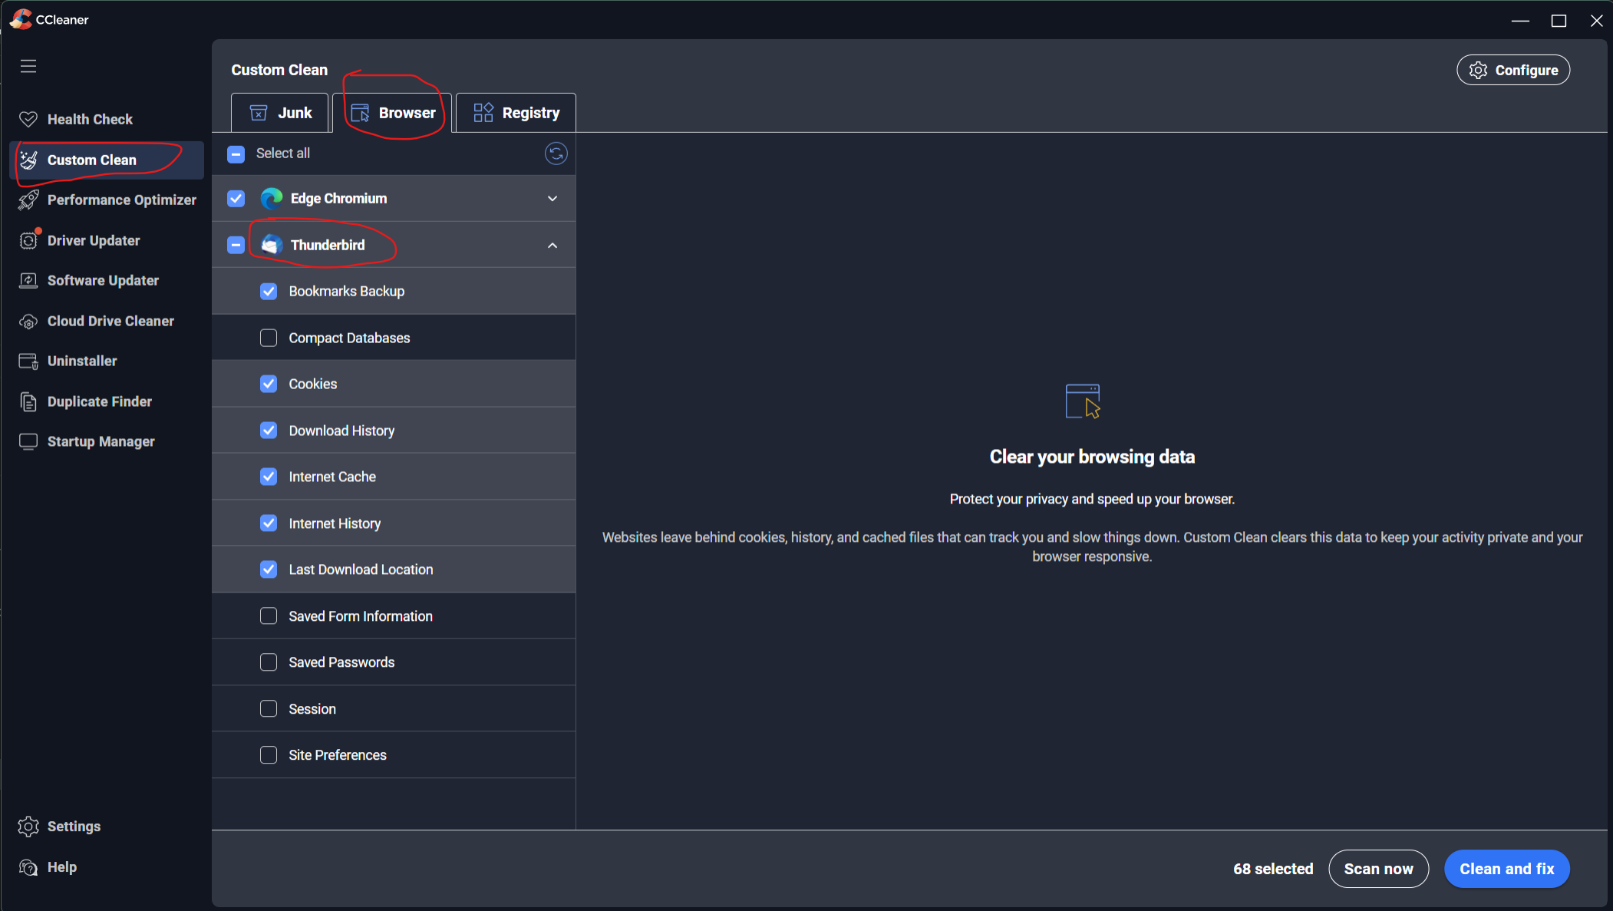The width and height of the screenshot is (1613, 911).
Task: Open the Uninstaller section
Action: pyautogui.click(x=107, y=361)
